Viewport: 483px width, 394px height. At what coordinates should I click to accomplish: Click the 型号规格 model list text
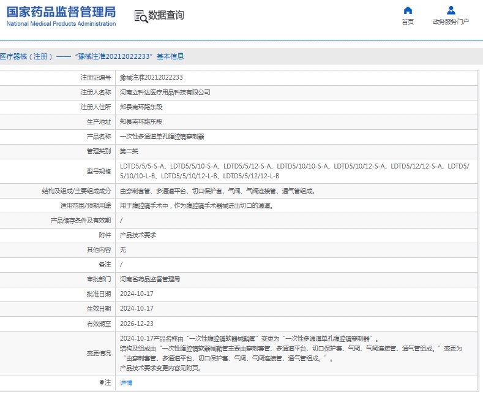294,171
